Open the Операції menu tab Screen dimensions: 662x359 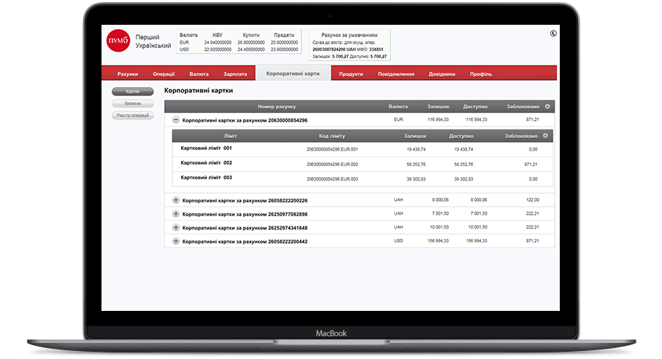coord(163,74)
